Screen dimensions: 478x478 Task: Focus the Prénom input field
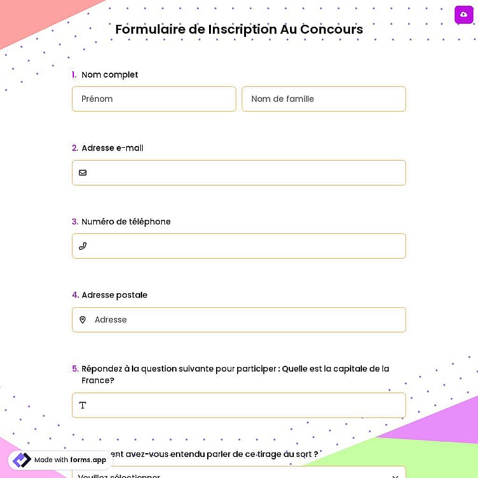click(154, 99)
